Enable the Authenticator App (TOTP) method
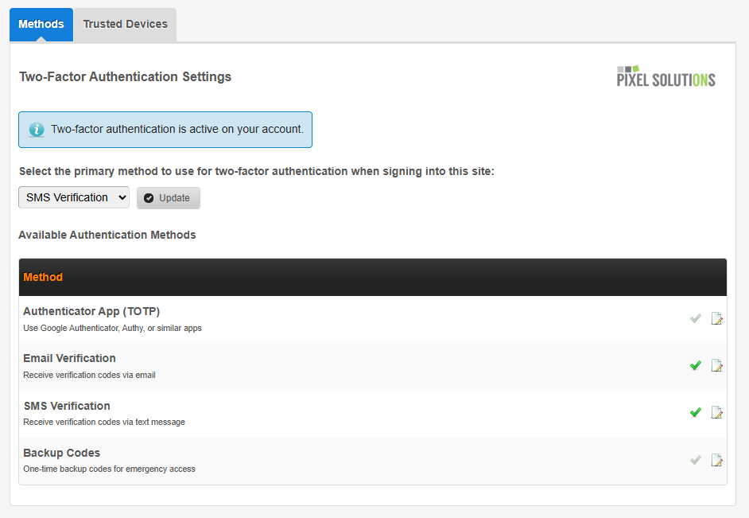749x518 pixels. click(x=695, y=318)
